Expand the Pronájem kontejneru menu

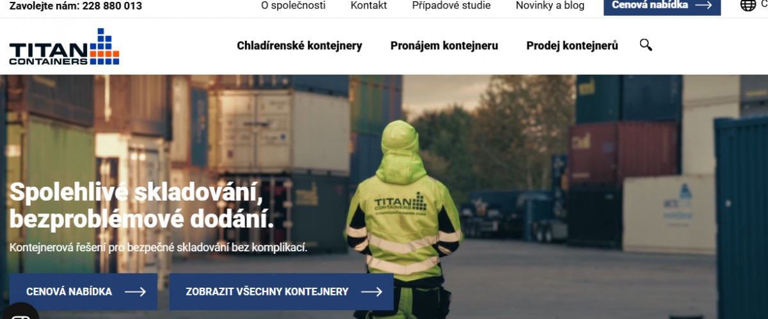point(444,45)
